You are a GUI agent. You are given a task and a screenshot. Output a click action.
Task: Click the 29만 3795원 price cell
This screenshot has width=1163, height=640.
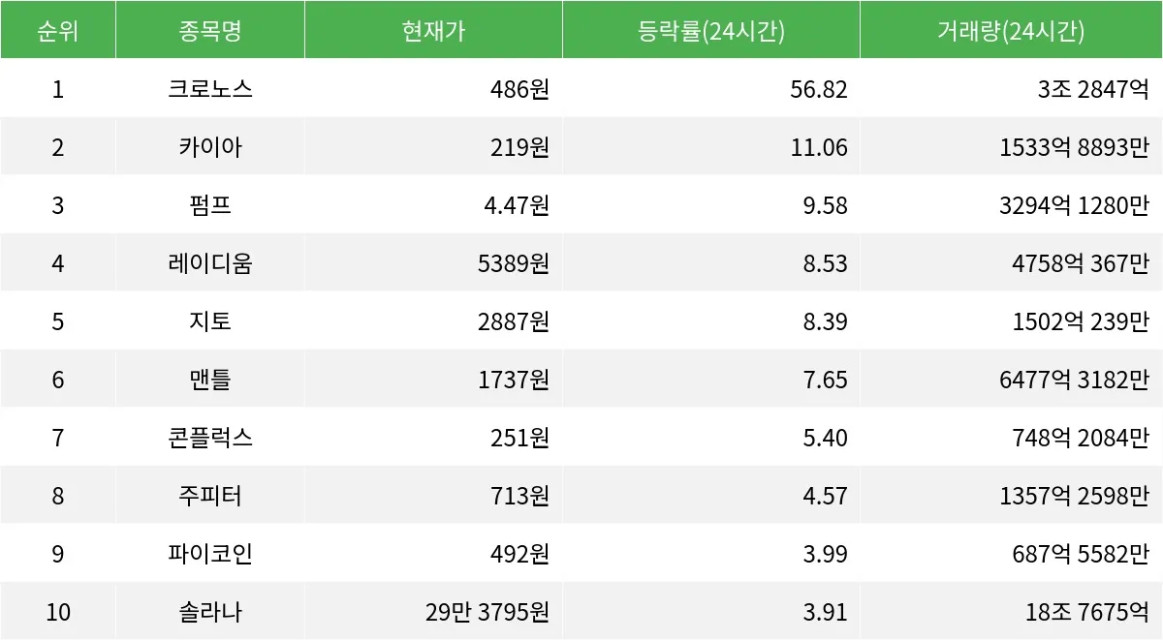[487, 612]
